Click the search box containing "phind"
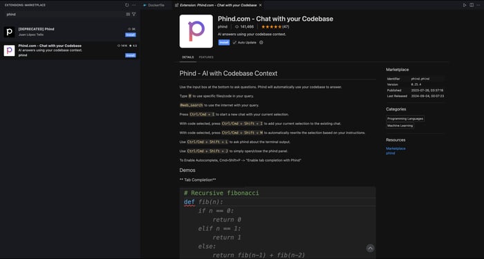The height and width of the screenshot is (259, 484). (65, 15)
